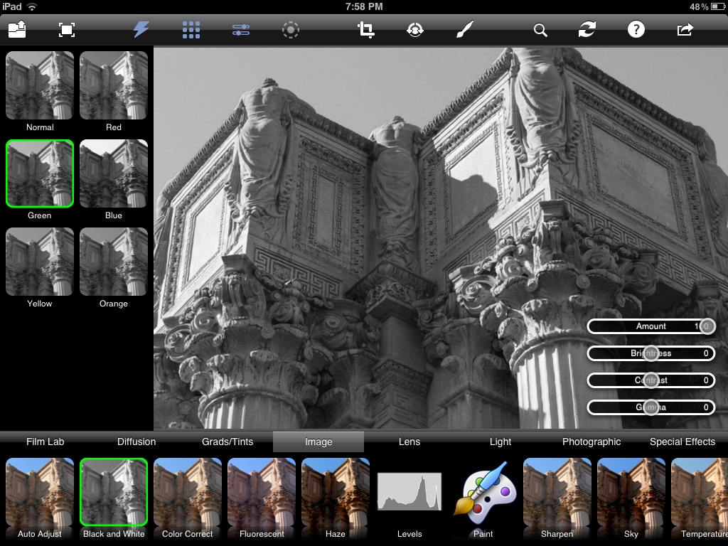Click the reset refresh arrows icon
This screenshot has width=728, height=546.
pyautogui.click(x=587, y=30)
